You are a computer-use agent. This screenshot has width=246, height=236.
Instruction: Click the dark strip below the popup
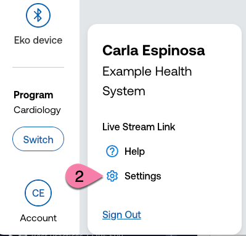pyautogui.click(x=103, y=235)
